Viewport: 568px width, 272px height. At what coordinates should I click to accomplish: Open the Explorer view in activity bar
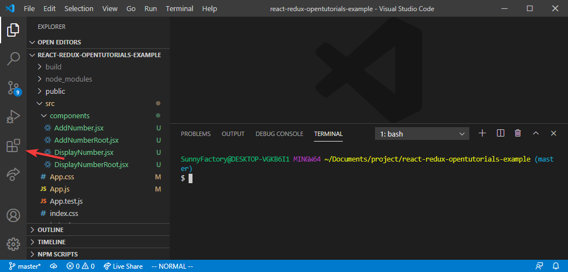click(13, 30)
